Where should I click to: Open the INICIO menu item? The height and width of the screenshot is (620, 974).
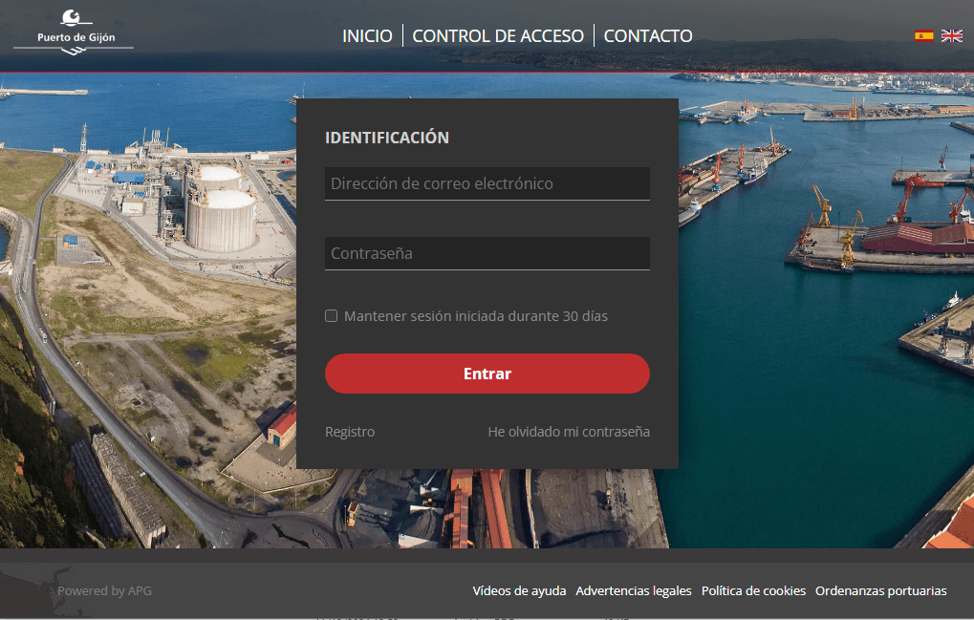pyautogui.click(x=367, y=36)
